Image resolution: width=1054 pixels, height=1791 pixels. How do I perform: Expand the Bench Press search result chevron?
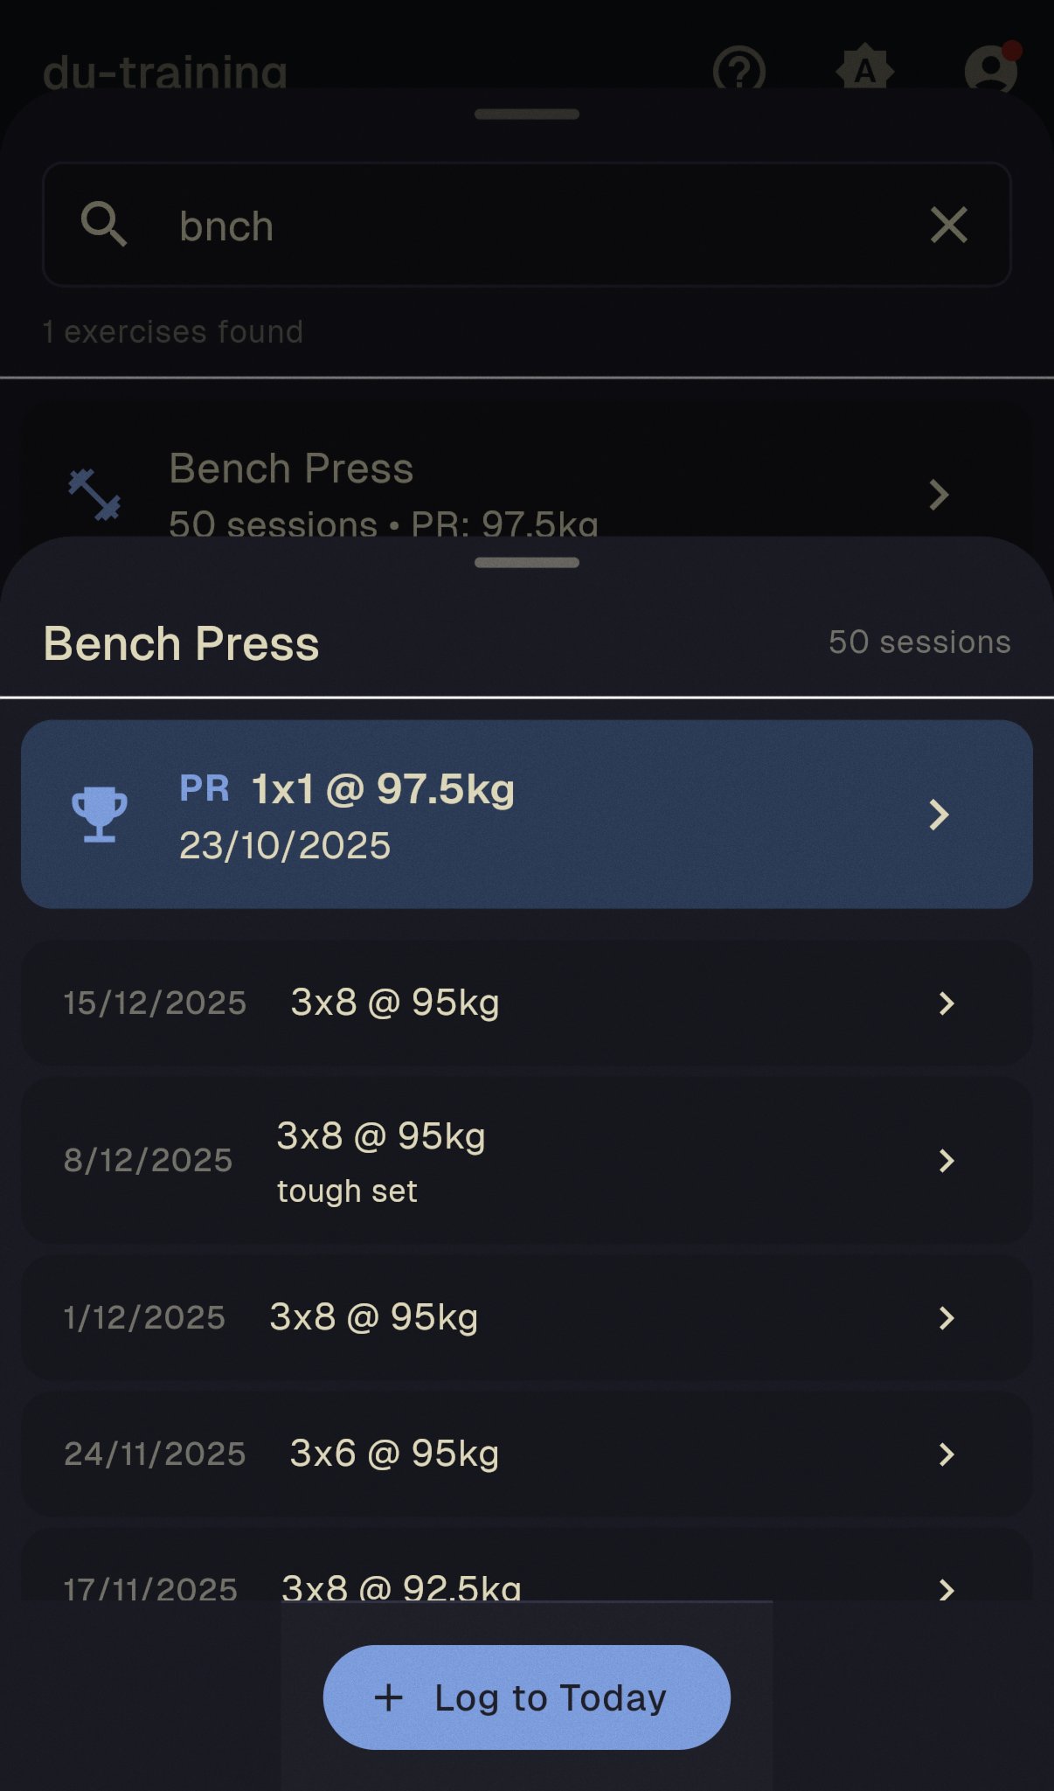(x=939, y=495)
